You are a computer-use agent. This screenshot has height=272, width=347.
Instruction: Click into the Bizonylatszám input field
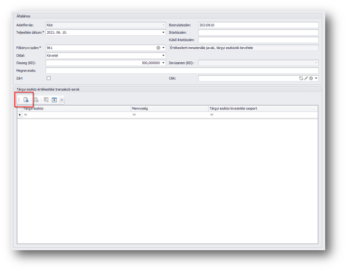click(258, 25)
